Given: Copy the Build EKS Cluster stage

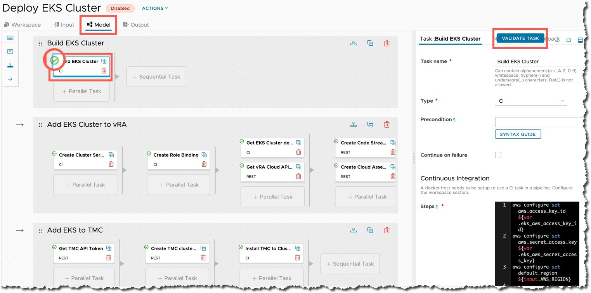Looking at the screenshot, I should pyautogui.click(x=370, y=43).
